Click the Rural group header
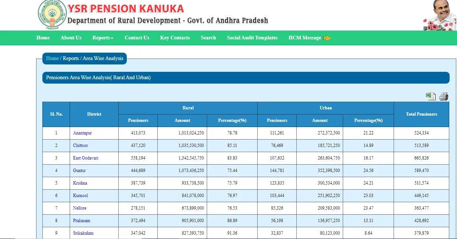This screenshot has width=457, height=239. pos(188,108)
